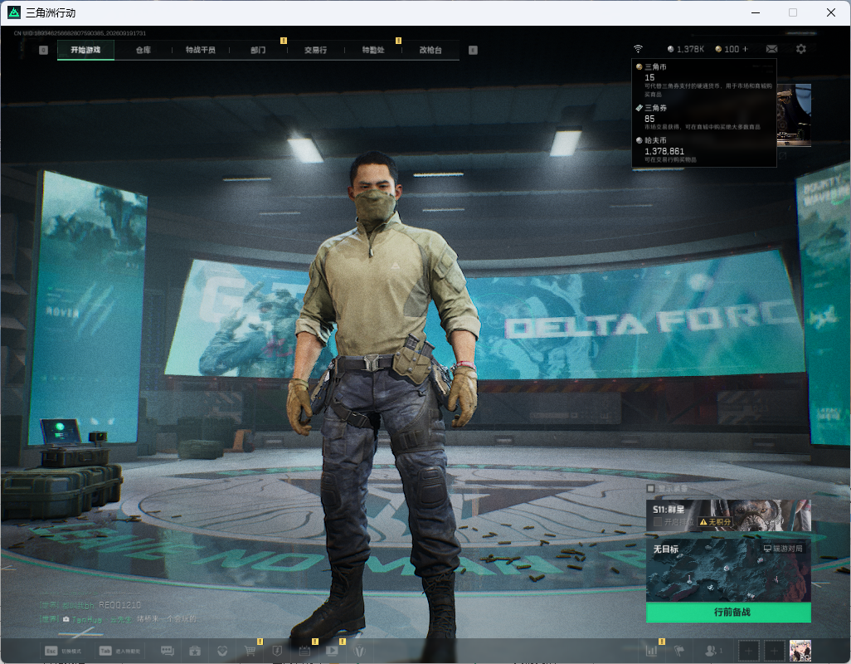Click the second empty squad slot plus
851x664 pixels.
775,651
